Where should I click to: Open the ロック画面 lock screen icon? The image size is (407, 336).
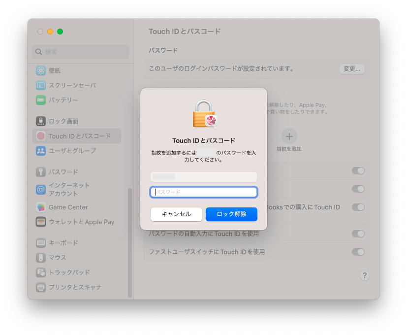41,121
